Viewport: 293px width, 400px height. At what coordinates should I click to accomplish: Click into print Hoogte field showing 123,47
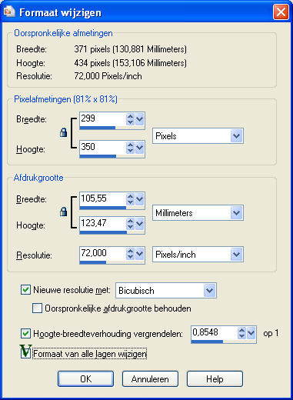pos(103,224)
